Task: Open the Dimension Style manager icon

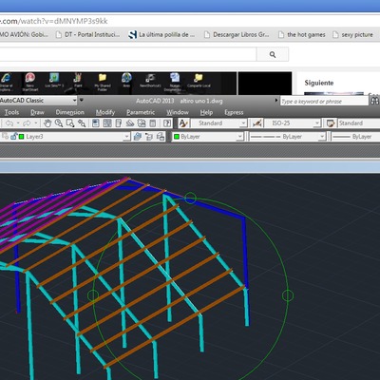Action: point(257,123)
